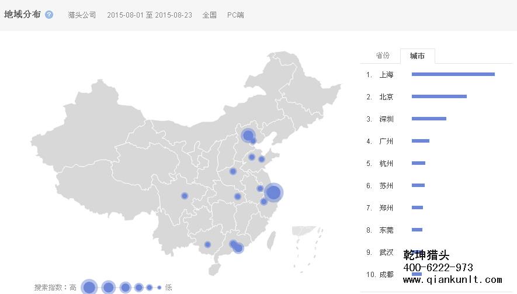The image size is (517, 294).
Task: Click the smallest bubble in the 搜索指数 legend
Action: point(159,288)
